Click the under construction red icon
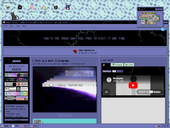 (x=75, y=51)
